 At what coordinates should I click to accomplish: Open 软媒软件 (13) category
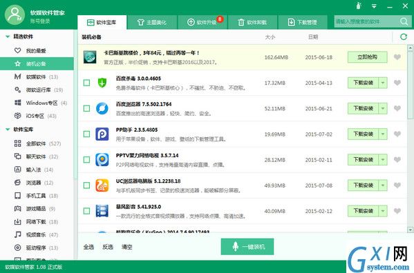tap(36, 77)
